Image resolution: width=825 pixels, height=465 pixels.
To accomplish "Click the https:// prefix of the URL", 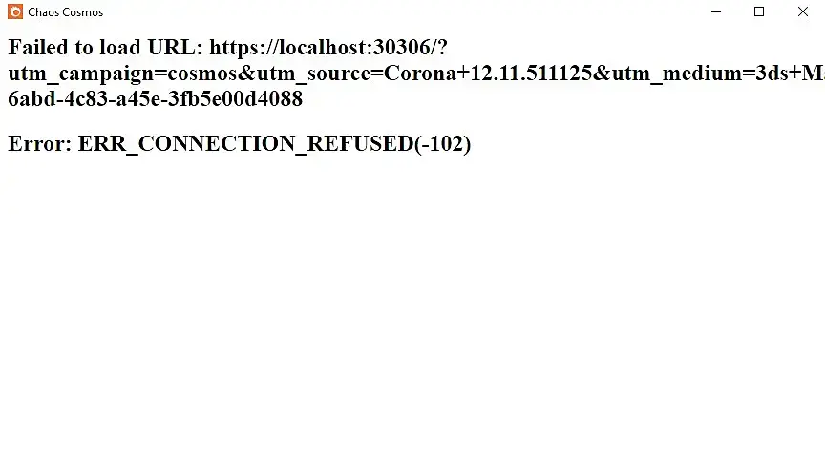I will coord(243,48).
